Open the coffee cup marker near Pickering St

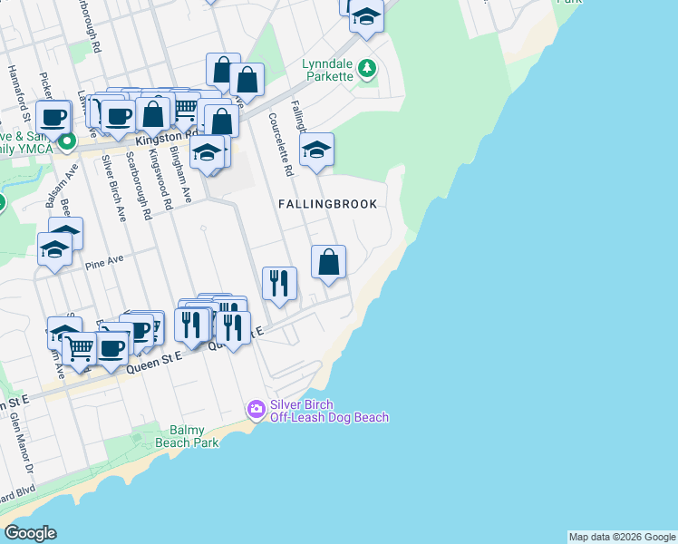(53, 121)
